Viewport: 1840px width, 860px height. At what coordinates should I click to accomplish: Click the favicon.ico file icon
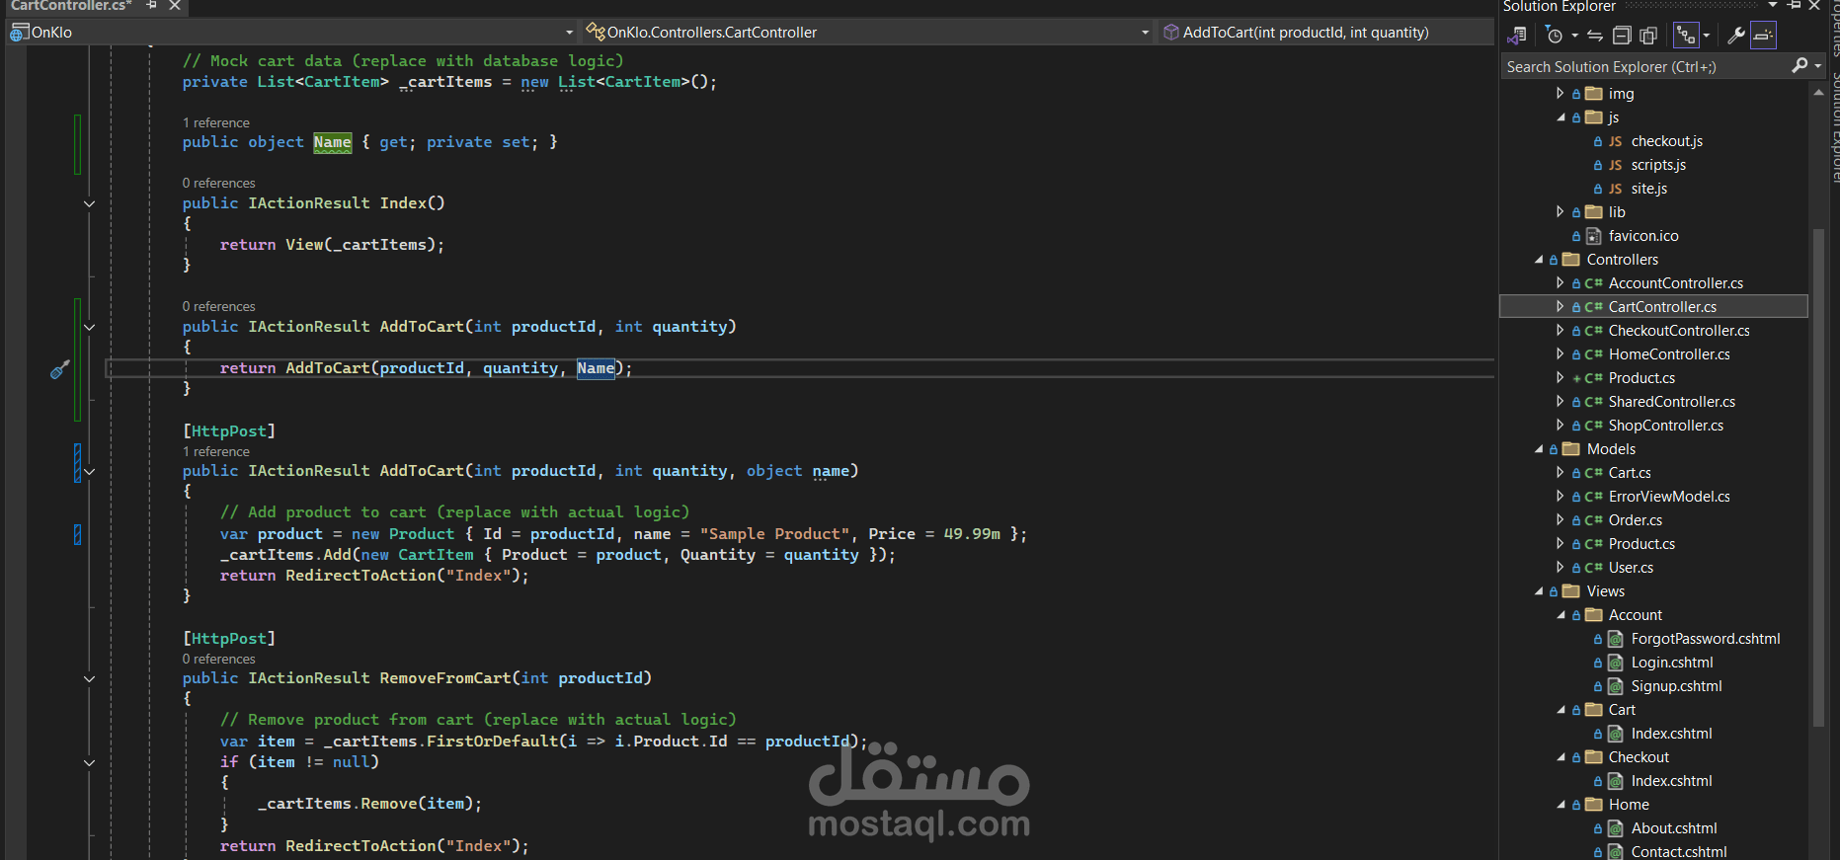click(1593, 236)
